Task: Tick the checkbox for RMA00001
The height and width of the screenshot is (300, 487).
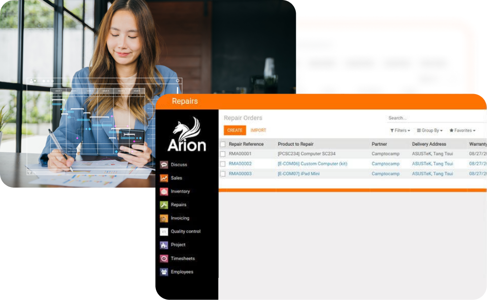Action: (223, 154)
